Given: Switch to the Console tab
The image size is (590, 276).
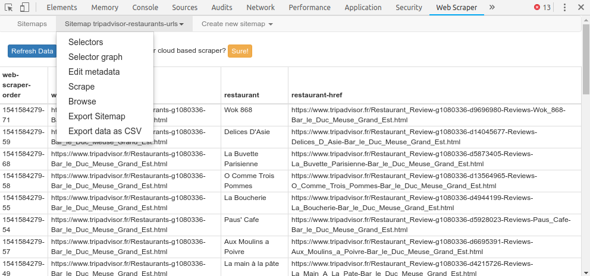Looking at the screenshot, I should pyautogui.click(x=145, y=7).
